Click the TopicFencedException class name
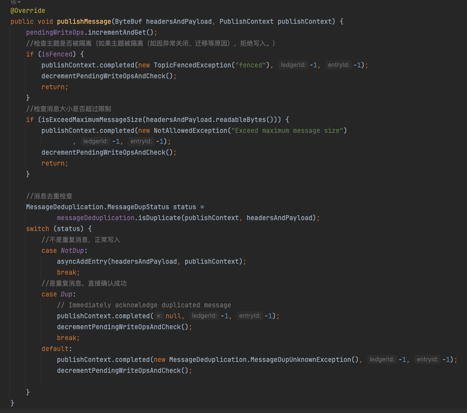Image resolution: width=467 pixels, height=413 pixels. click(193, 65)
